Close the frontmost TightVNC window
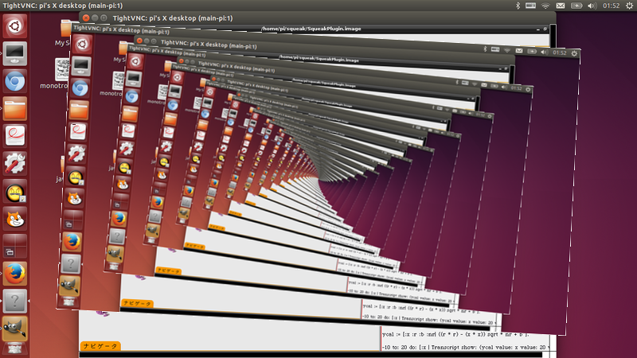The image size is (637, 358). click(86, 18)
